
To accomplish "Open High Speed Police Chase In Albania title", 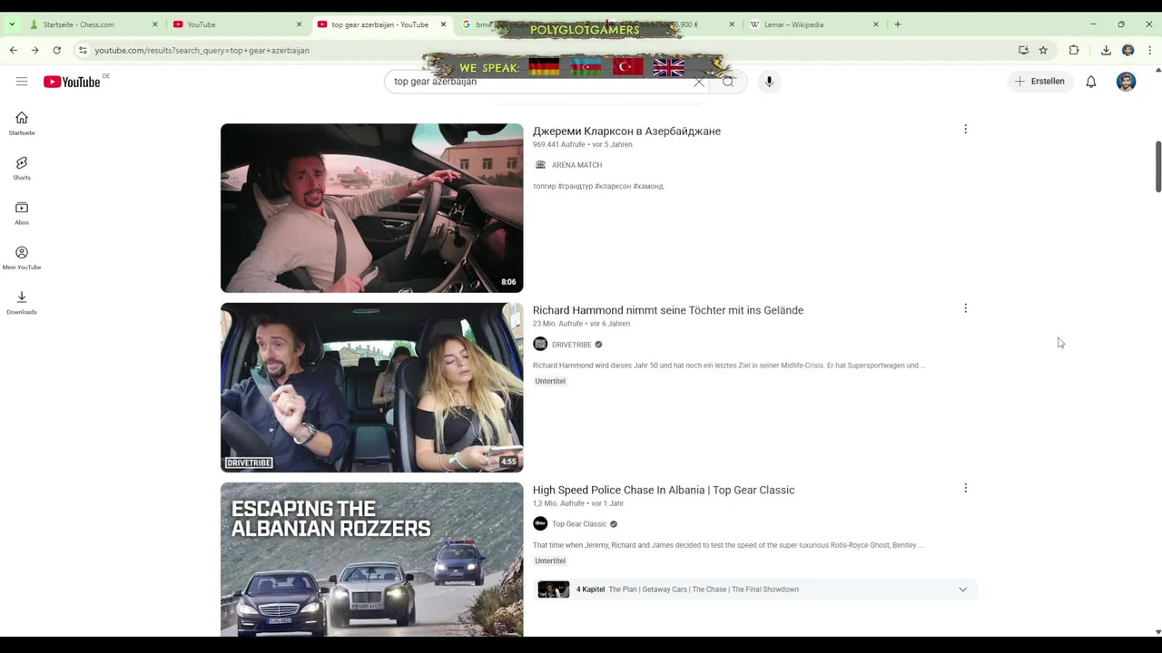I will point(664,490).
